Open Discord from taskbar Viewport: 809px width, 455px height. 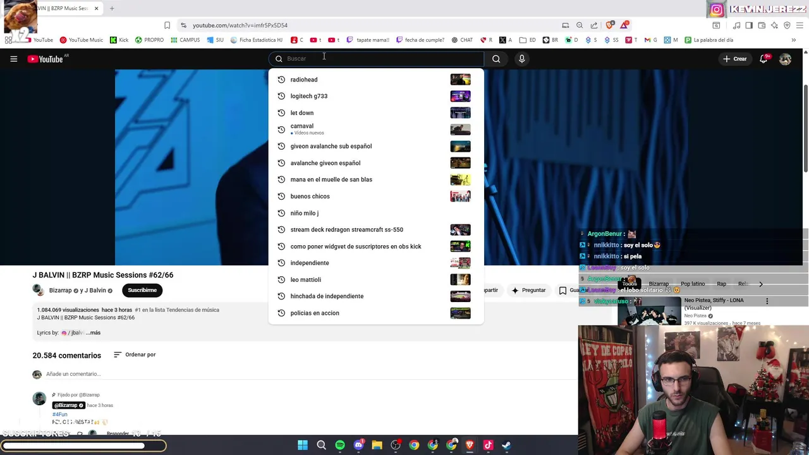[358, 445]
